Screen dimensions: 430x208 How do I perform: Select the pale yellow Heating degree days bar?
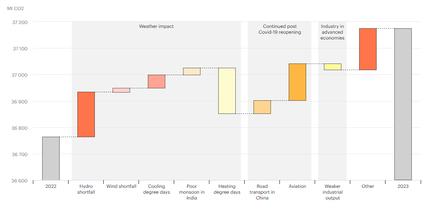pos(227,91)
